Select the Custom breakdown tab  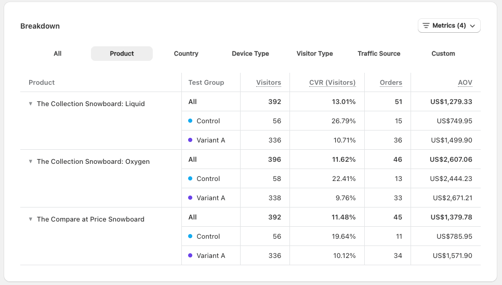pyautogui.click(x=443, y=54)
